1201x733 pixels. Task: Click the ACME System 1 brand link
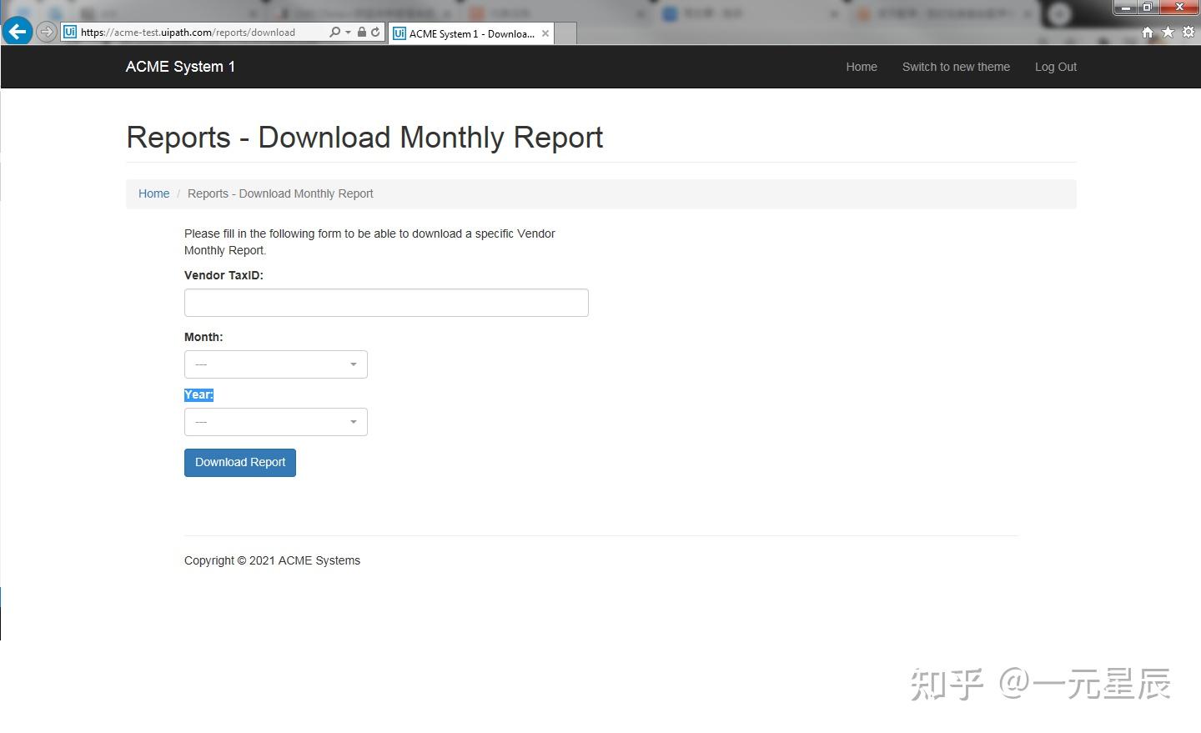[x=180, y=67]
